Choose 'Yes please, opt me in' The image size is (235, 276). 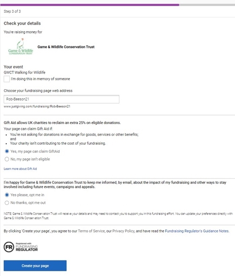[7, 195]
